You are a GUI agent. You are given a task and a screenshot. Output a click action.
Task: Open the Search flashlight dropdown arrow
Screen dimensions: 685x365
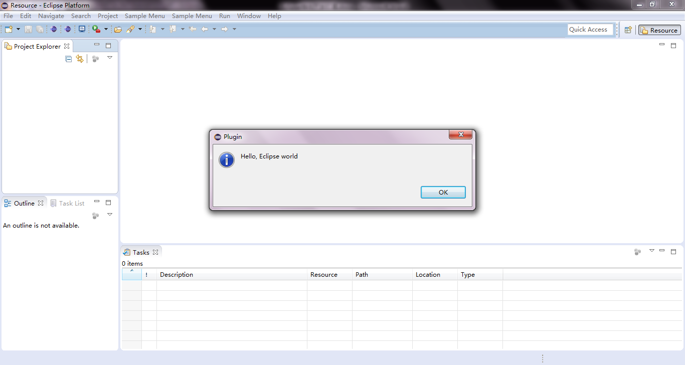(x=140, y=30)
